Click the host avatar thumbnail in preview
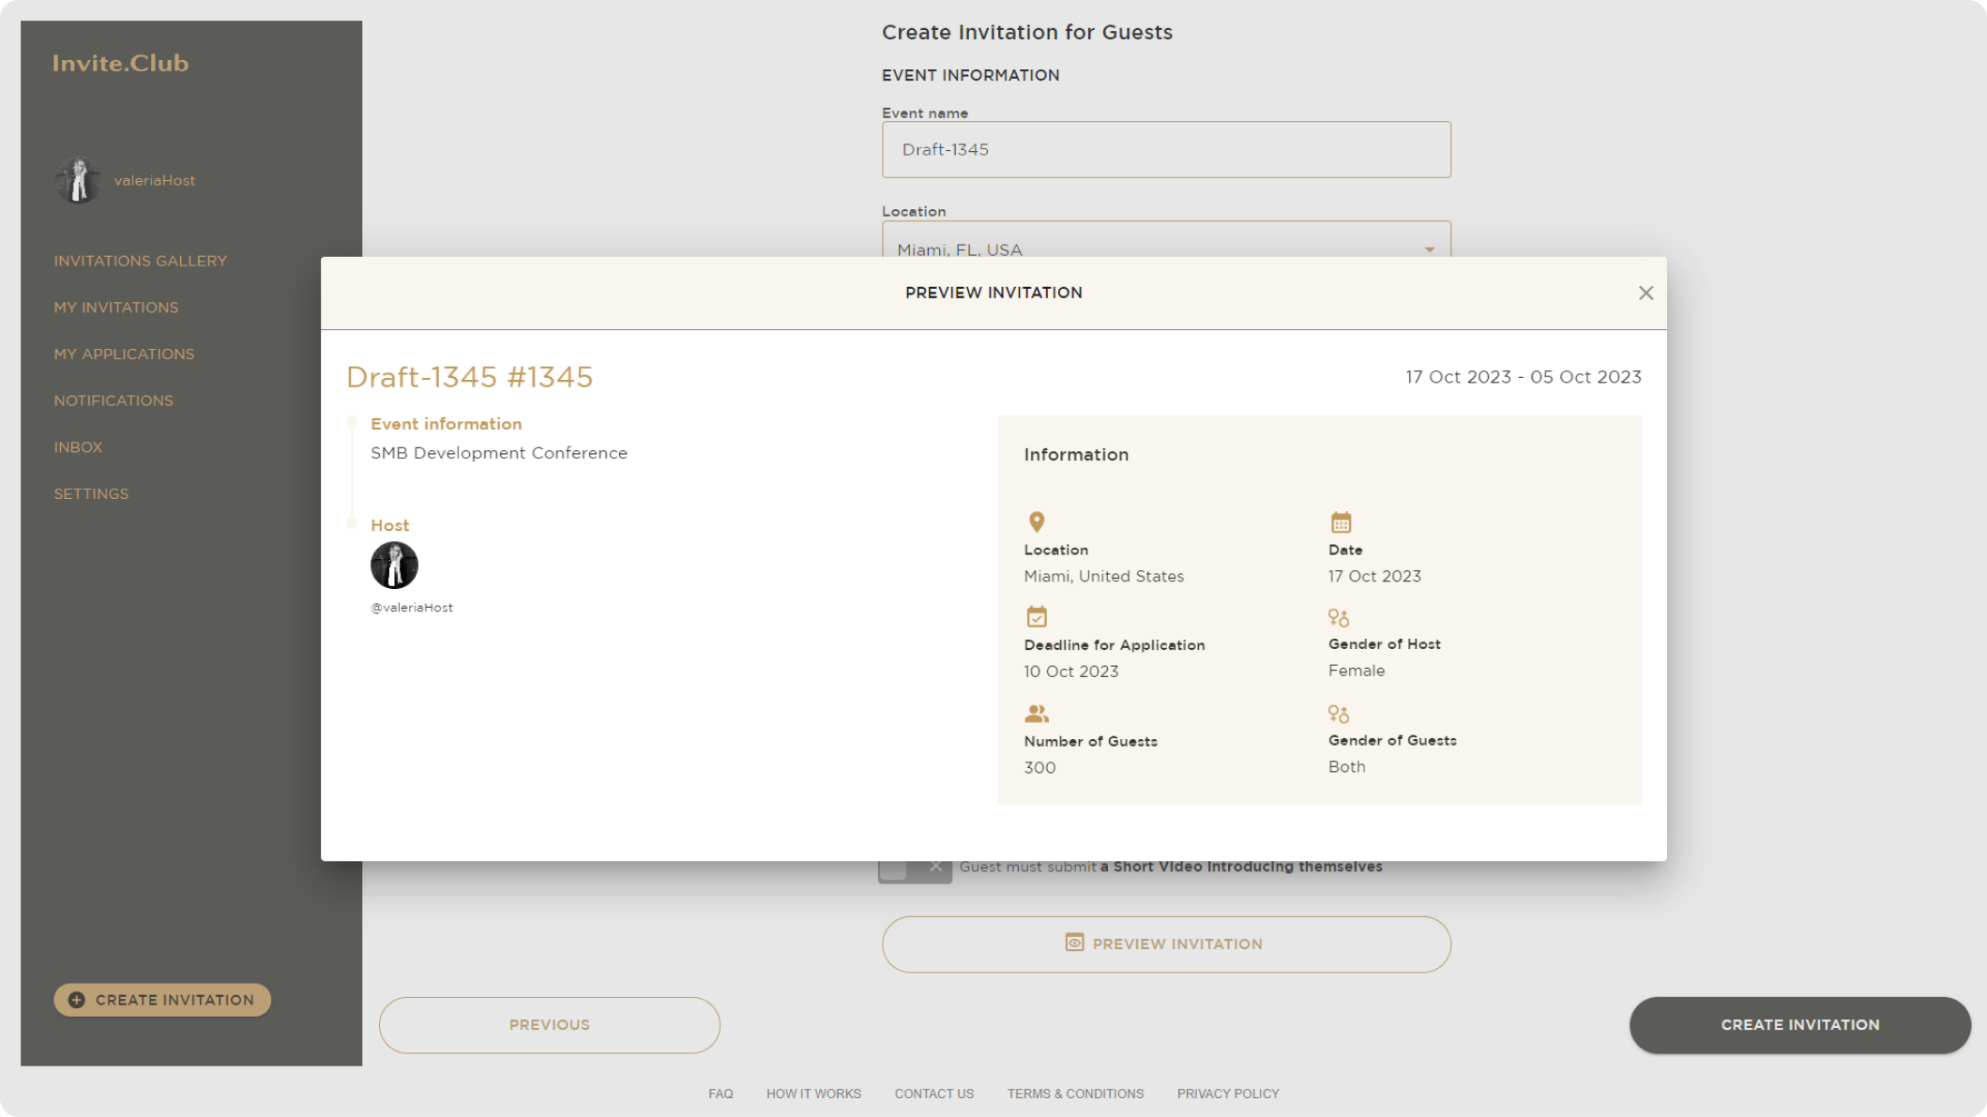The height and width of the screenshot is (1117, 1987). [x=394, y=566]
